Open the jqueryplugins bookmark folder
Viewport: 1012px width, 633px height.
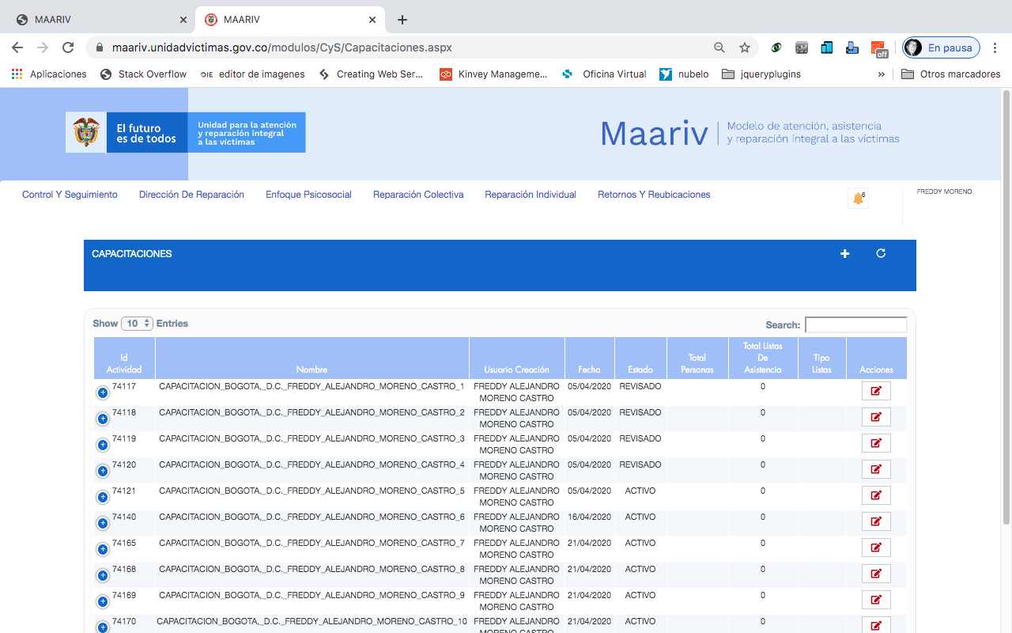pos(761,74)
